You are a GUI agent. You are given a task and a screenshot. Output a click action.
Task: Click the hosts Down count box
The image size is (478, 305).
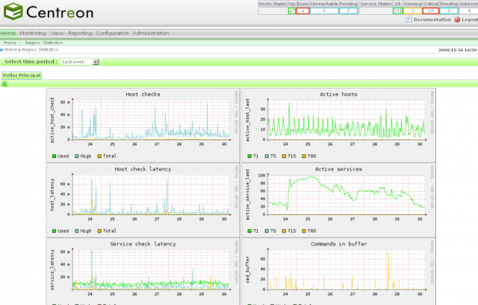[x=302, y=11]
